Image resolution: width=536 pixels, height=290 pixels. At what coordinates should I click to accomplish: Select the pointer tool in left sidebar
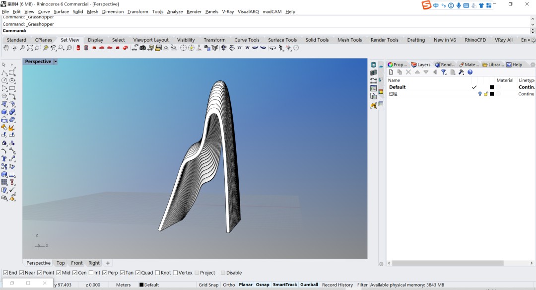(4, 64)
